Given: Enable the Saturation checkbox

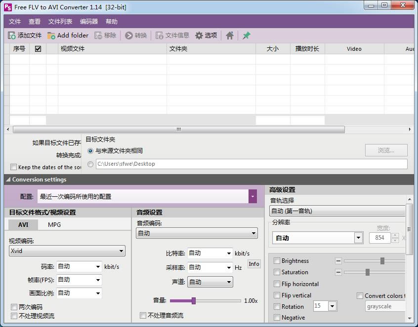Looking at the screenshot, I should point(277,272).
